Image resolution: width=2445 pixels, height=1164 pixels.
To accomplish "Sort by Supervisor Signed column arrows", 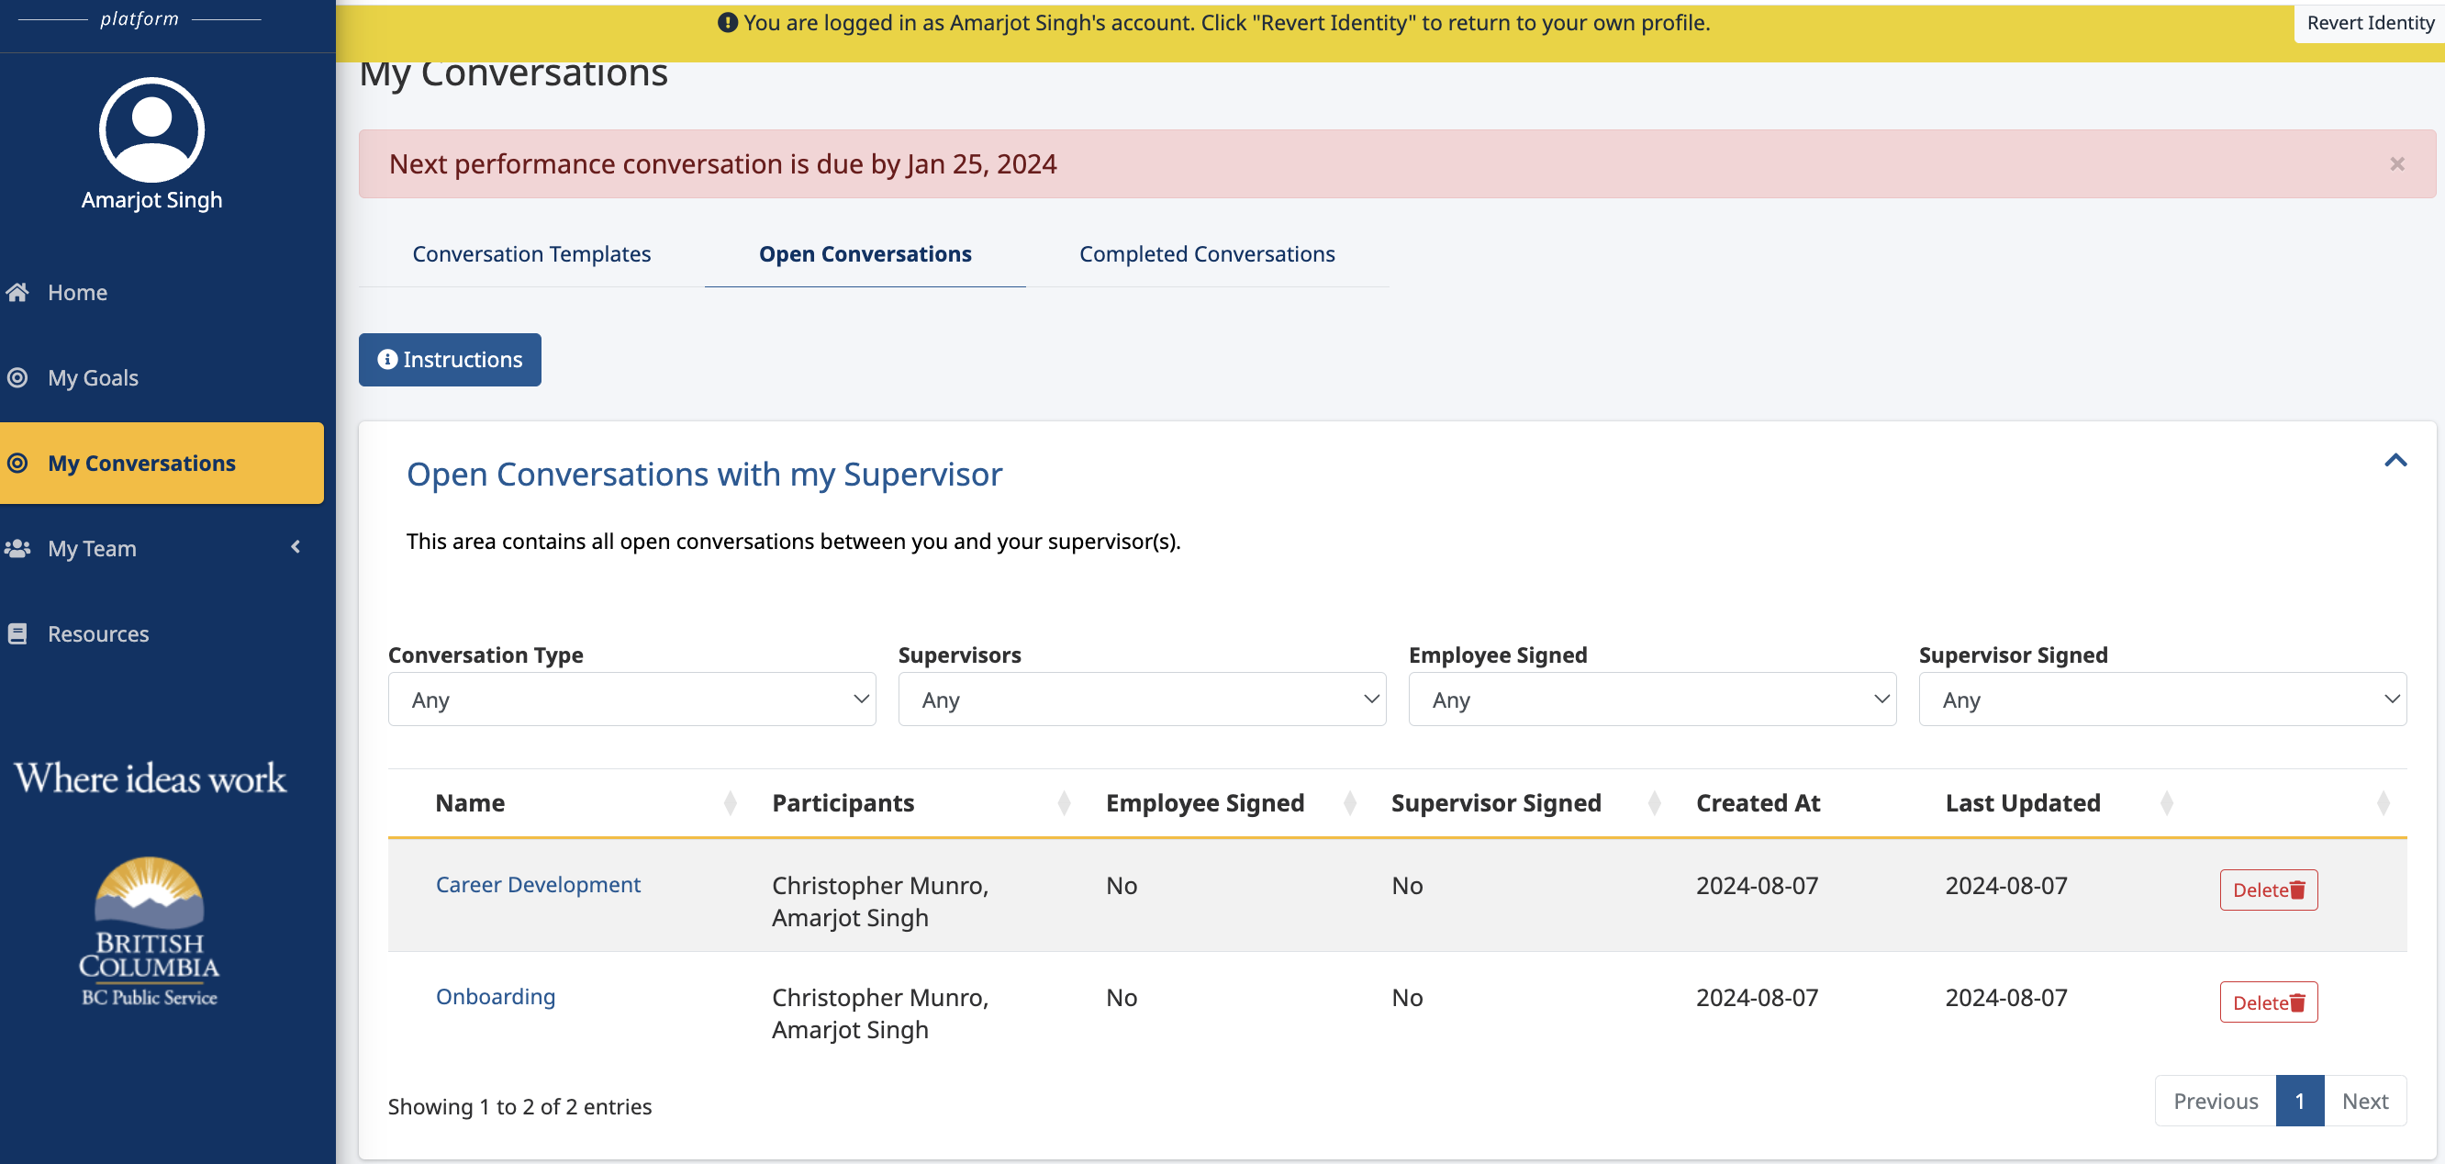I will pos(1655,803).
